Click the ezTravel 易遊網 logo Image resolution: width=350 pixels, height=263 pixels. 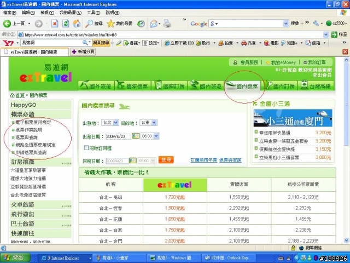[46, 73]
